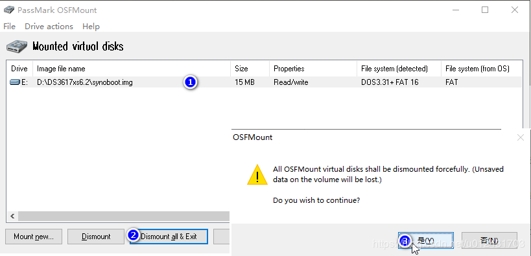531x256 pixels.
Task: Click the Dismount button
Action: click(96, 237)
